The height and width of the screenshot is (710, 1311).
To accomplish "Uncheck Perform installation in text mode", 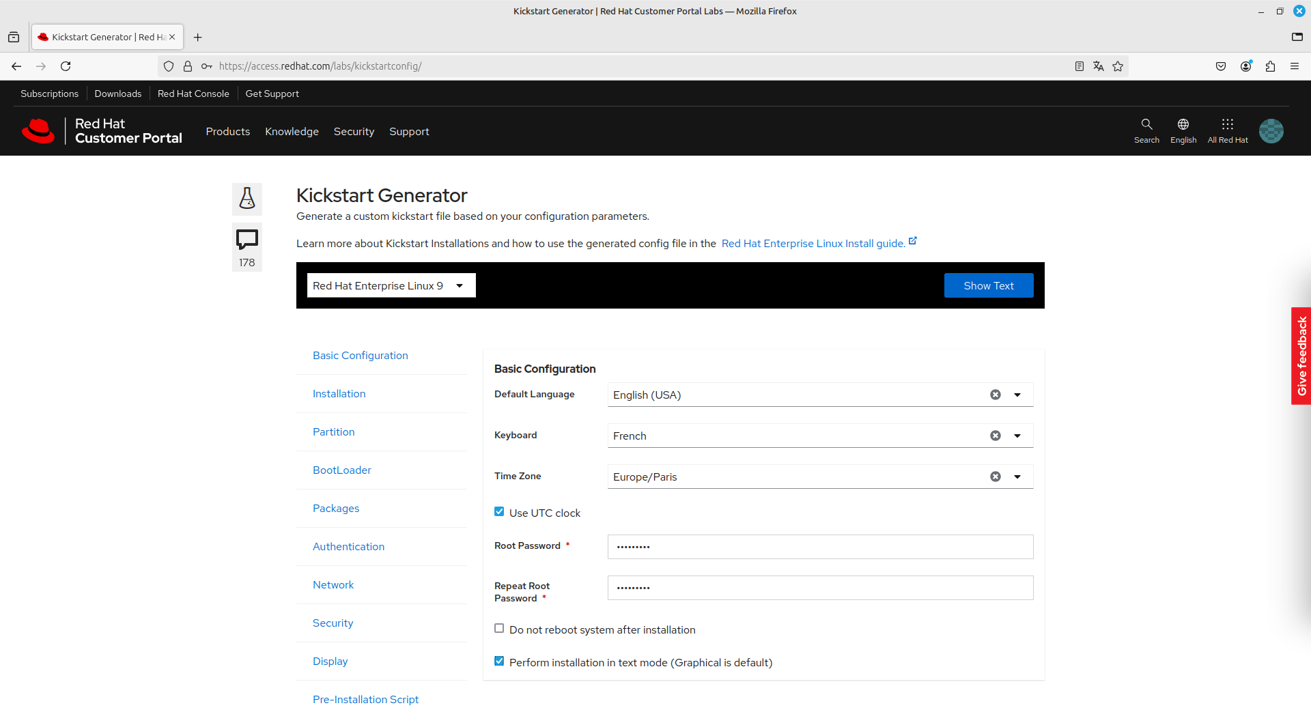I will tap(499, 662).
